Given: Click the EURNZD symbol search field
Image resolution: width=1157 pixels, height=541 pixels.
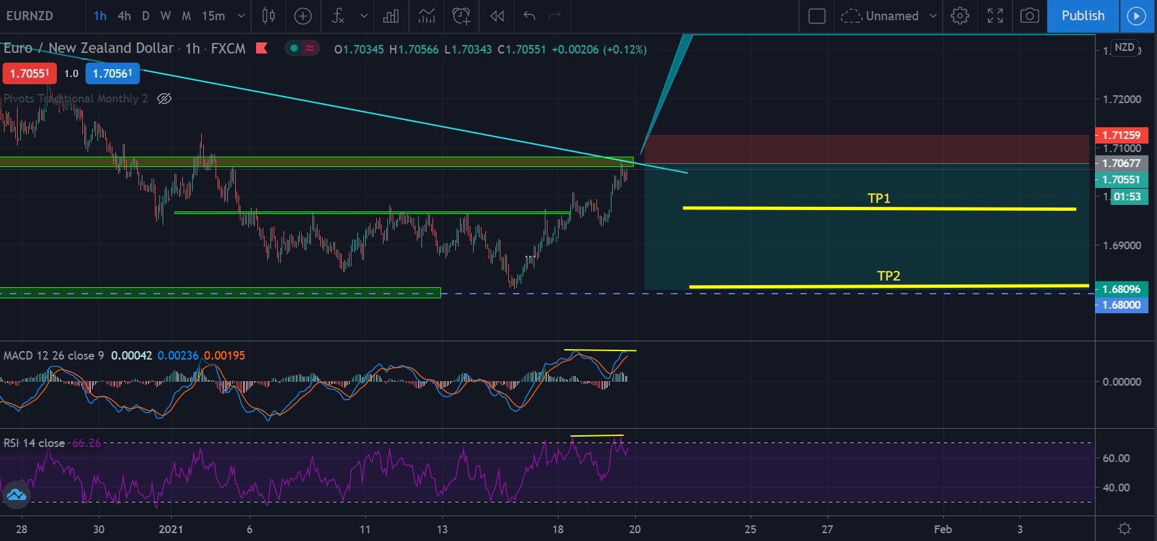Looking at the screenshot, I should coord(30,16).
